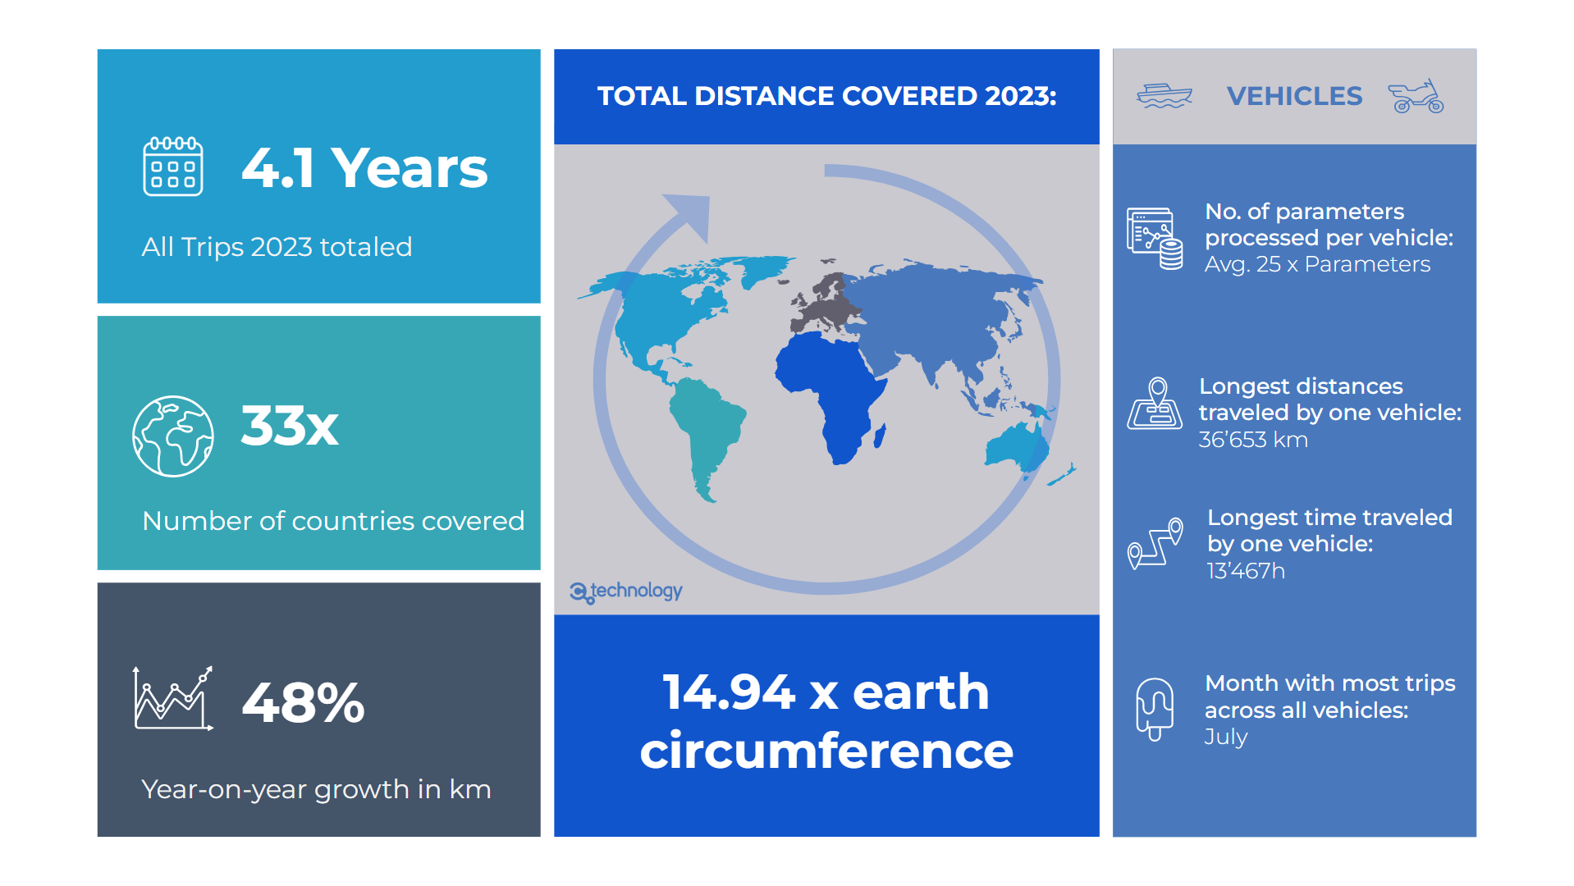The height and width of the screenshot is (886, 1574).
Task: Click the calendar icon beside 4.1 Years
Action: tap(173, 167)
